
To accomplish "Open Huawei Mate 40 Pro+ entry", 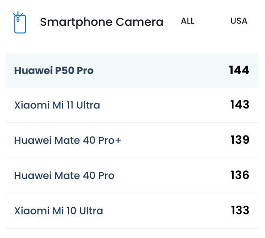I will (68, 140).
